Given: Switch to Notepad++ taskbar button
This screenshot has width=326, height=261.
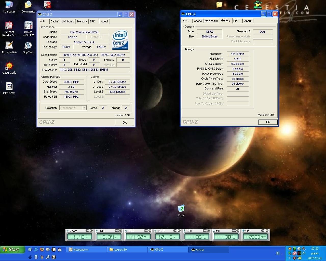Looking at the screenshot, I should coord(86,250).
